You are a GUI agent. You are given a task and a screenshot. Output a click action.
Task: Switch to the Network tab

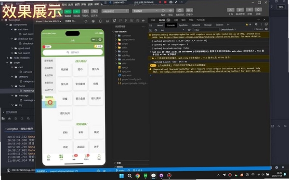[196, 25]
